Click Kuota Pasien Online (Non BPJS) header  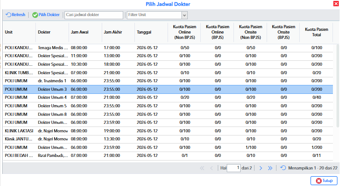185,32
